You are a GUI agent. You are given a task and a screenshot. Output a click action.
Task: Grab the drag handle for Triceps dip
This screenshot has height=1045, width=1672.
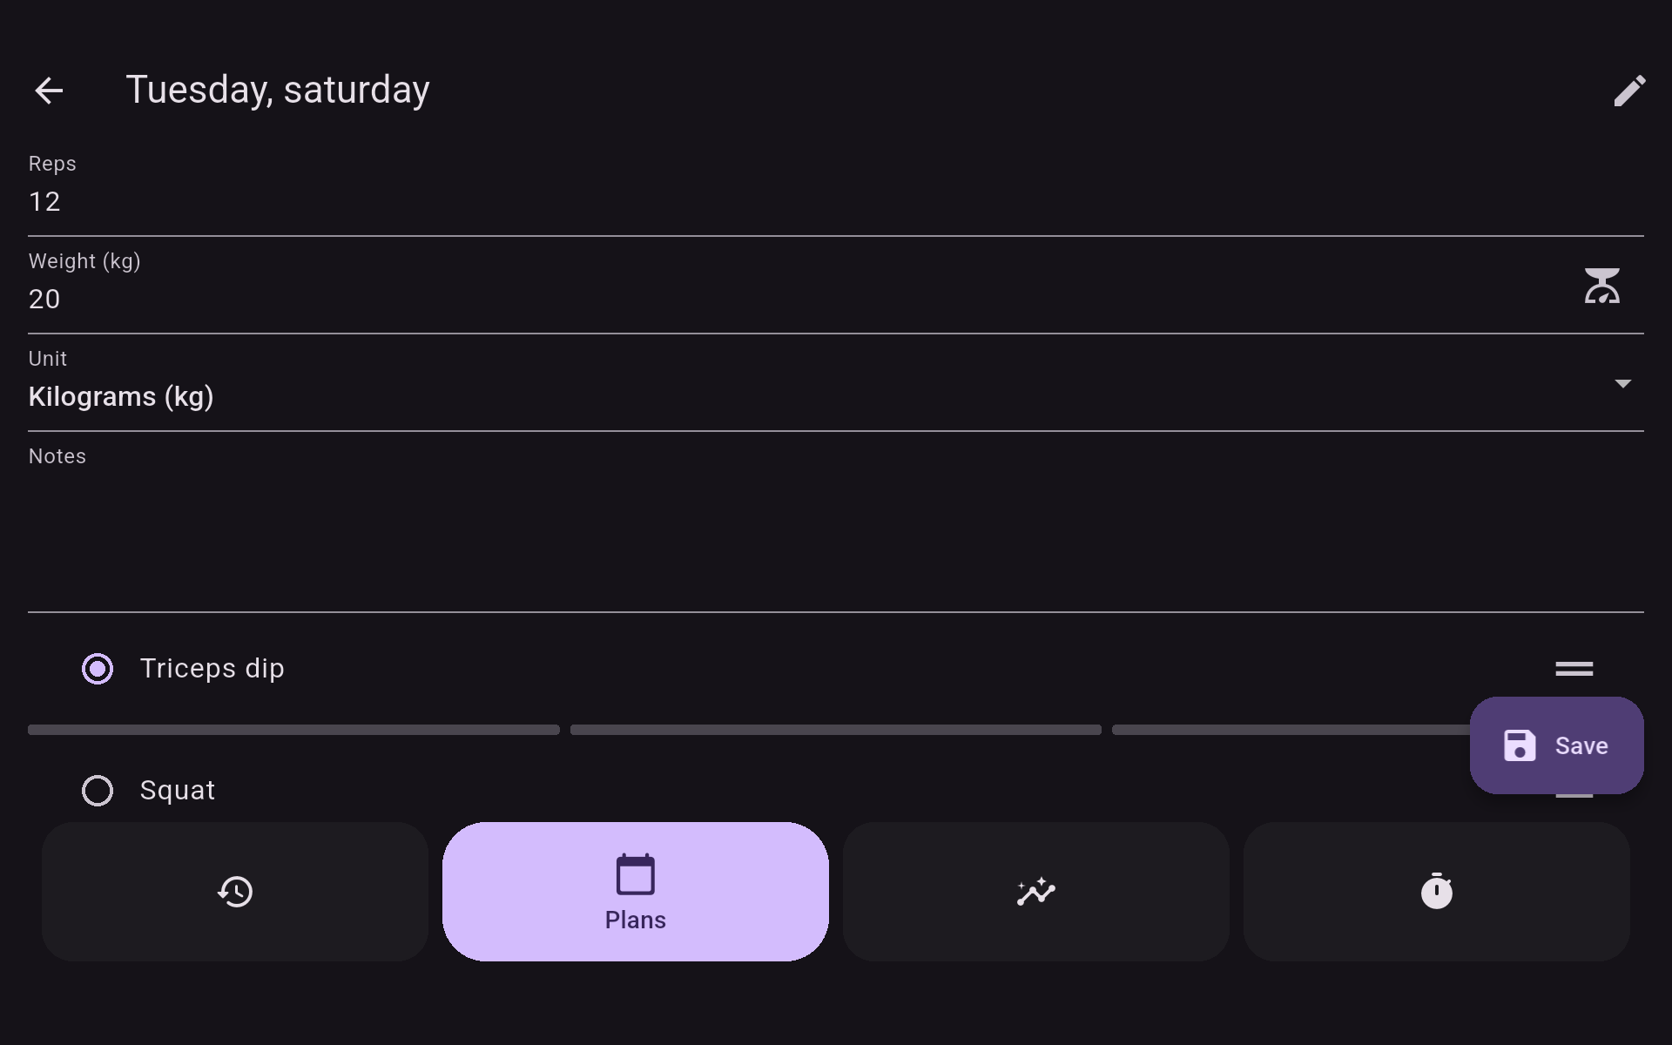coord(1574,669)
